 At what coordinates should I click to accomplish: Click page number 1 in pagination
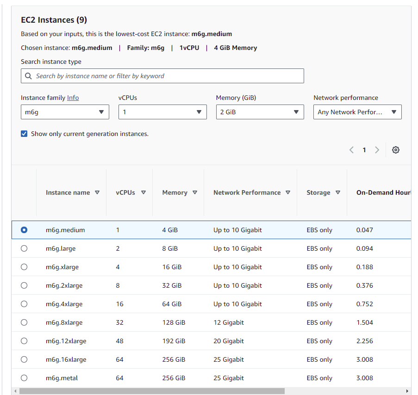click(364, 150)
